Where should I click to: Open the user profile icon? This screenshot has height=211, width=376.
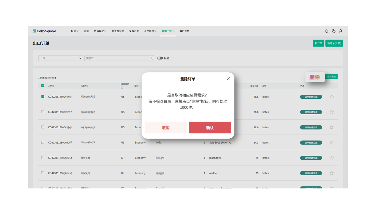[x=341, y=31]
